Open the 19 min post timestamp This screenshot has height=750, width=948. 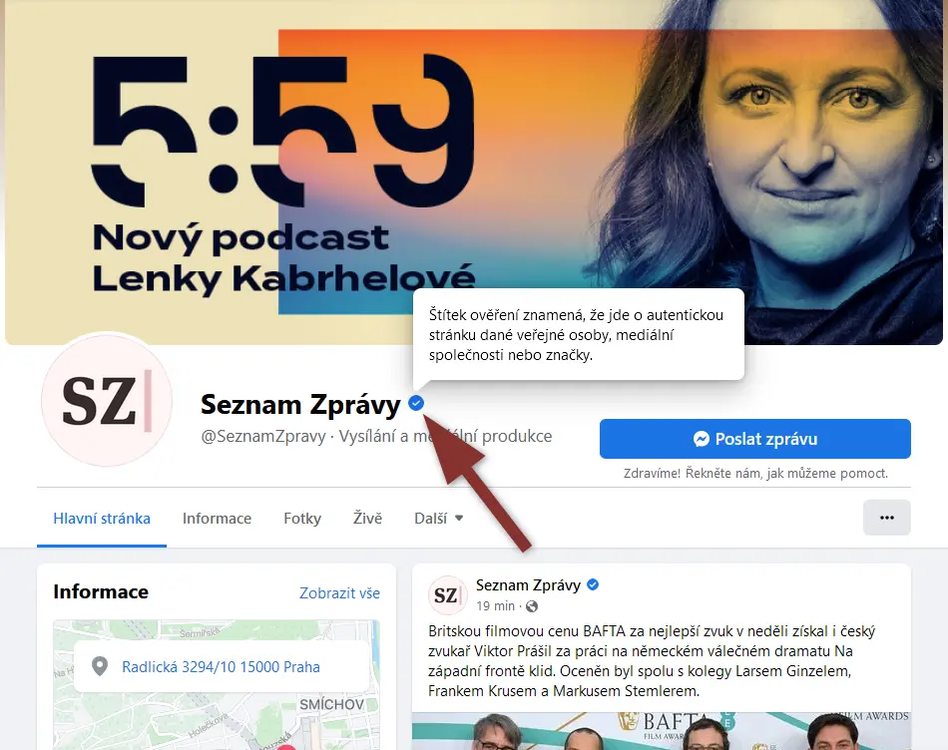coord(495,606)
